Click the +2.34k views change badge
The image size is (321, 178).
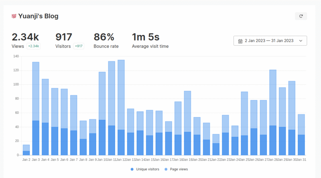click(33, 46)
